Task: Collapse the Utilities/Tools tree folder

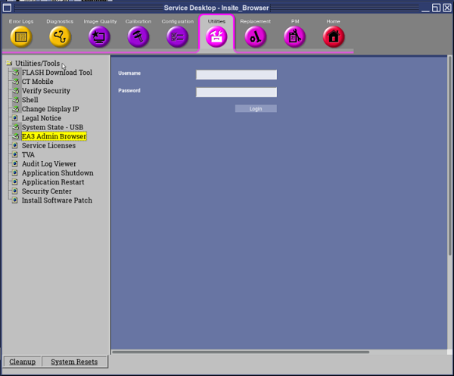Action: 9,64
